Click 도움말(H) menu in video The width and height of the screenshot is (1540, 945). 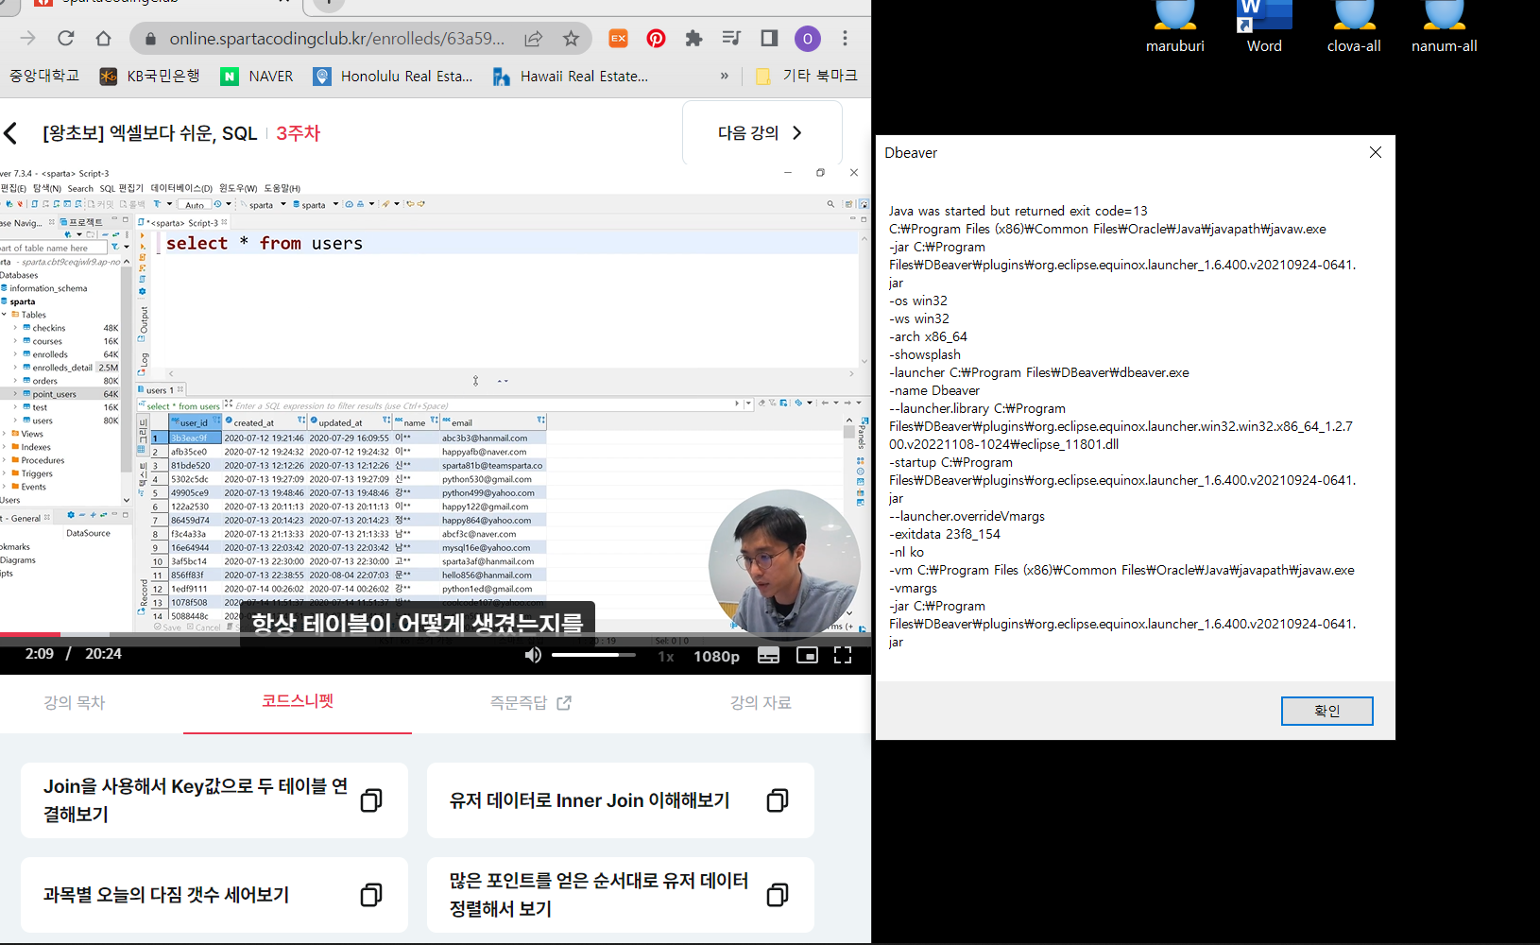282,188
